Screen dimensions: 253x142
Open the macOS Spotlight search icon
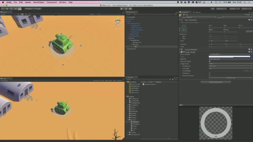pos(245,2)
